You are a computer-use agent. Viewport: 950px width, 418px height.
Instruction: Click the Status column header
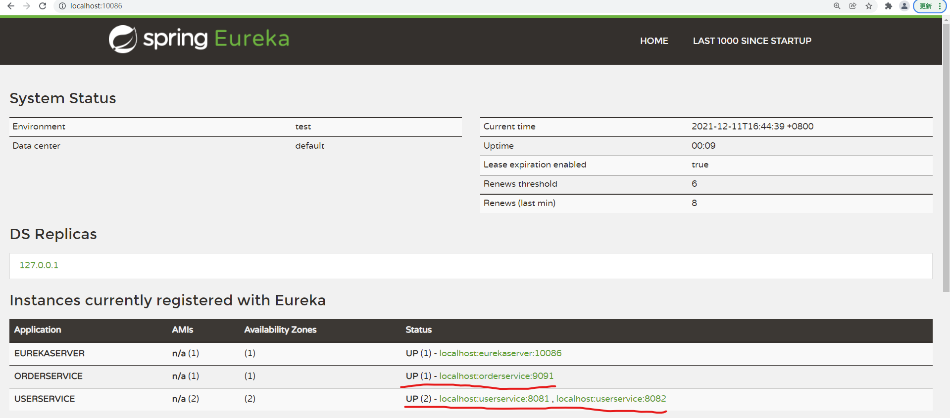coord(419,330)
